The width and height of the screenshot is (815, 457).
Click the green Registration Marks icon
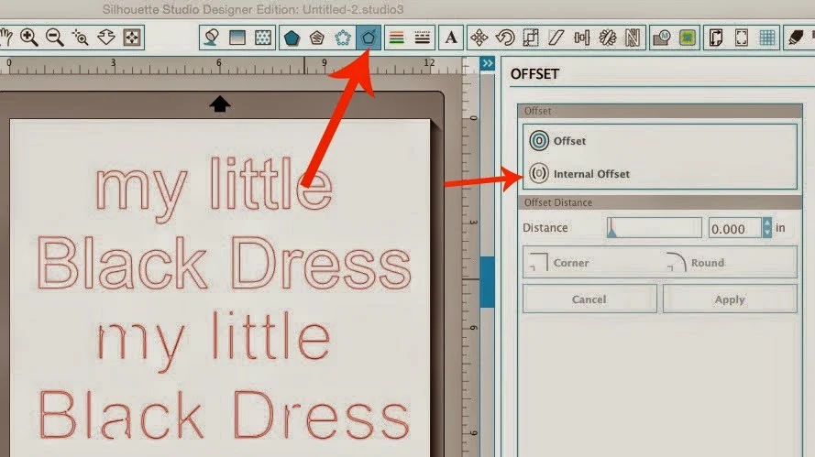(688, 38)
